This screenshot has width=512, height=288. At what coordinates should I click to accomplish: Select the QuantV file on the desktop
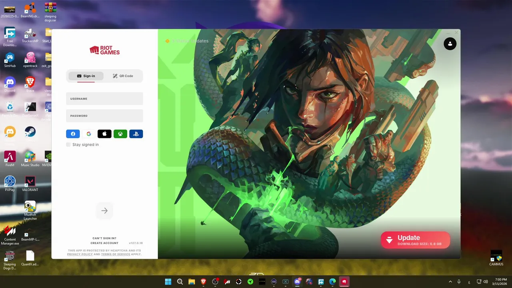(30, 258)
